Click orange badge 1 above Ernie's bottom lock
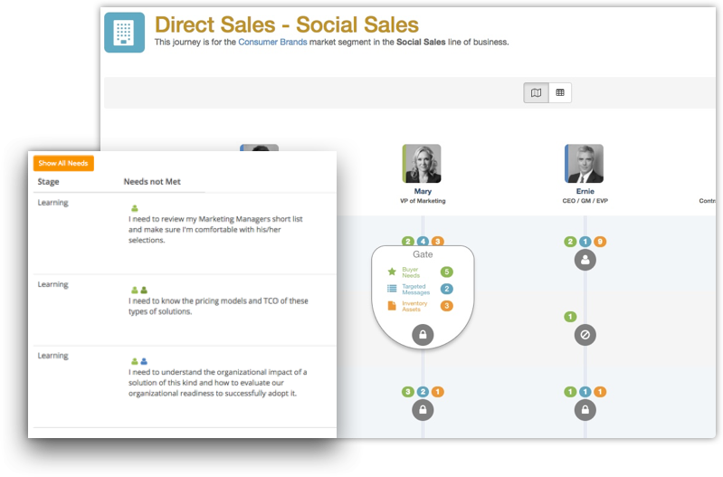Viewport: 723px width, 477px height. pos(600,392)
